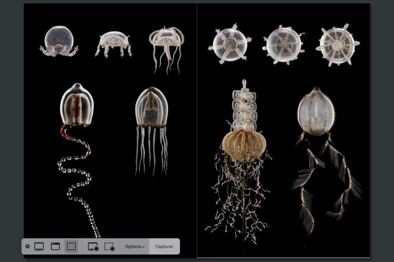394x262 pixels.
Task: Select Capture Selected Window mode
Action: [x=55, y=246]
